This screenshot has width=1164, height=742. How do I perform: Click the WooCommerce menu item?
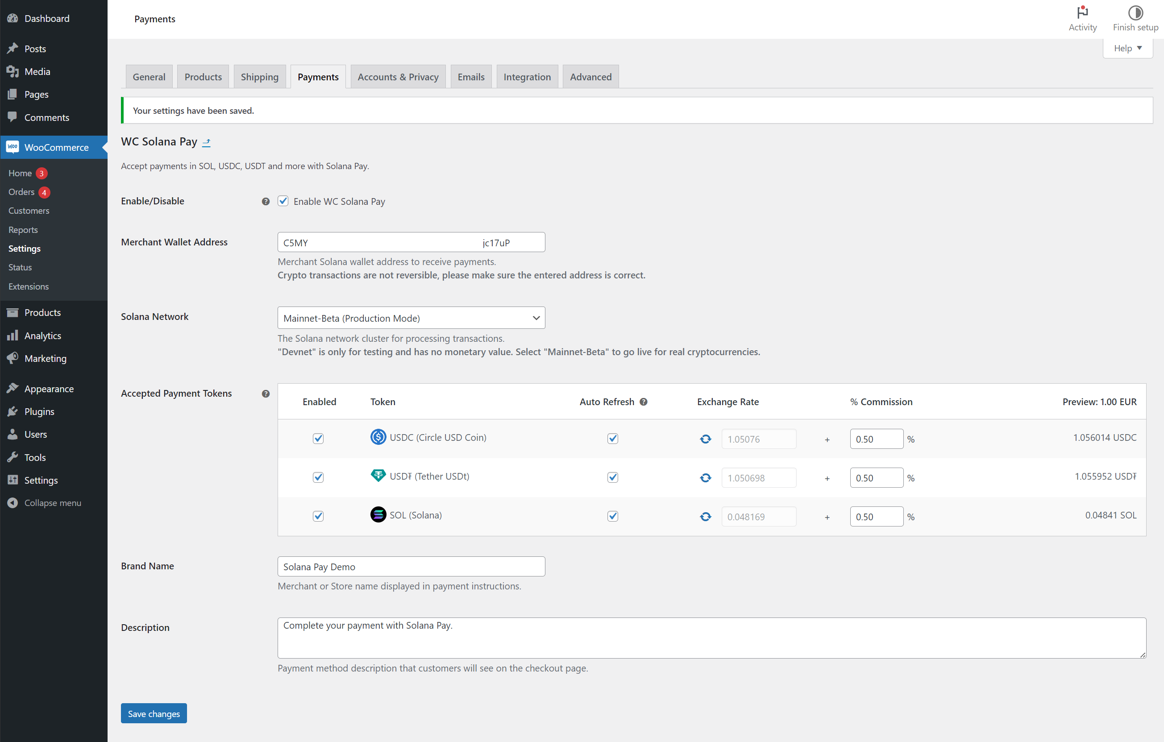coord(54,147)
